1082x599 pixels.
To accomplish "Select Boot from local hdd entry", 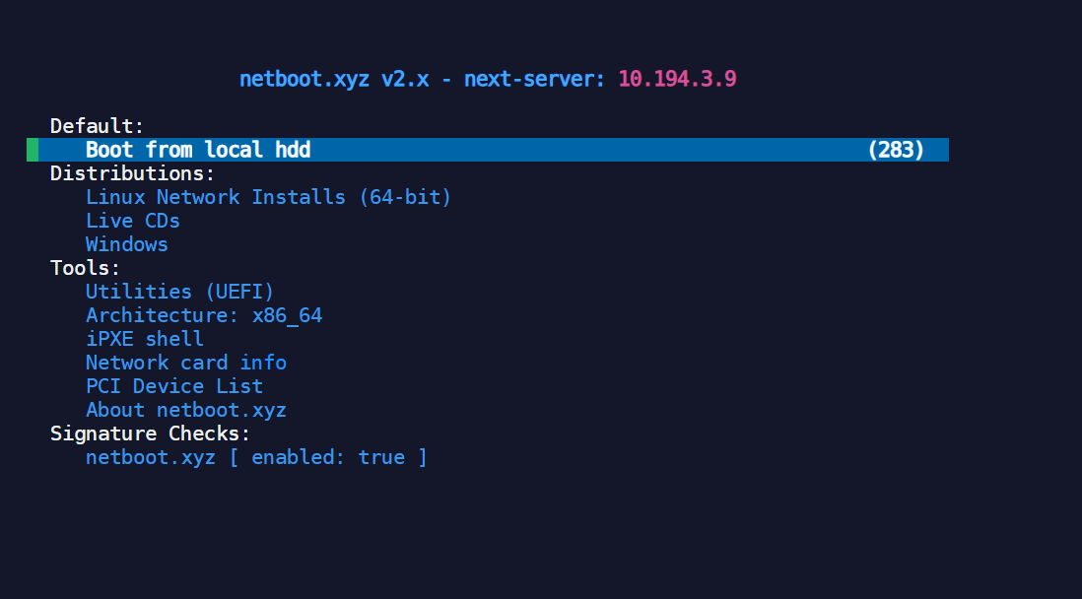I will pyautogui.click(x=198, y=150).
